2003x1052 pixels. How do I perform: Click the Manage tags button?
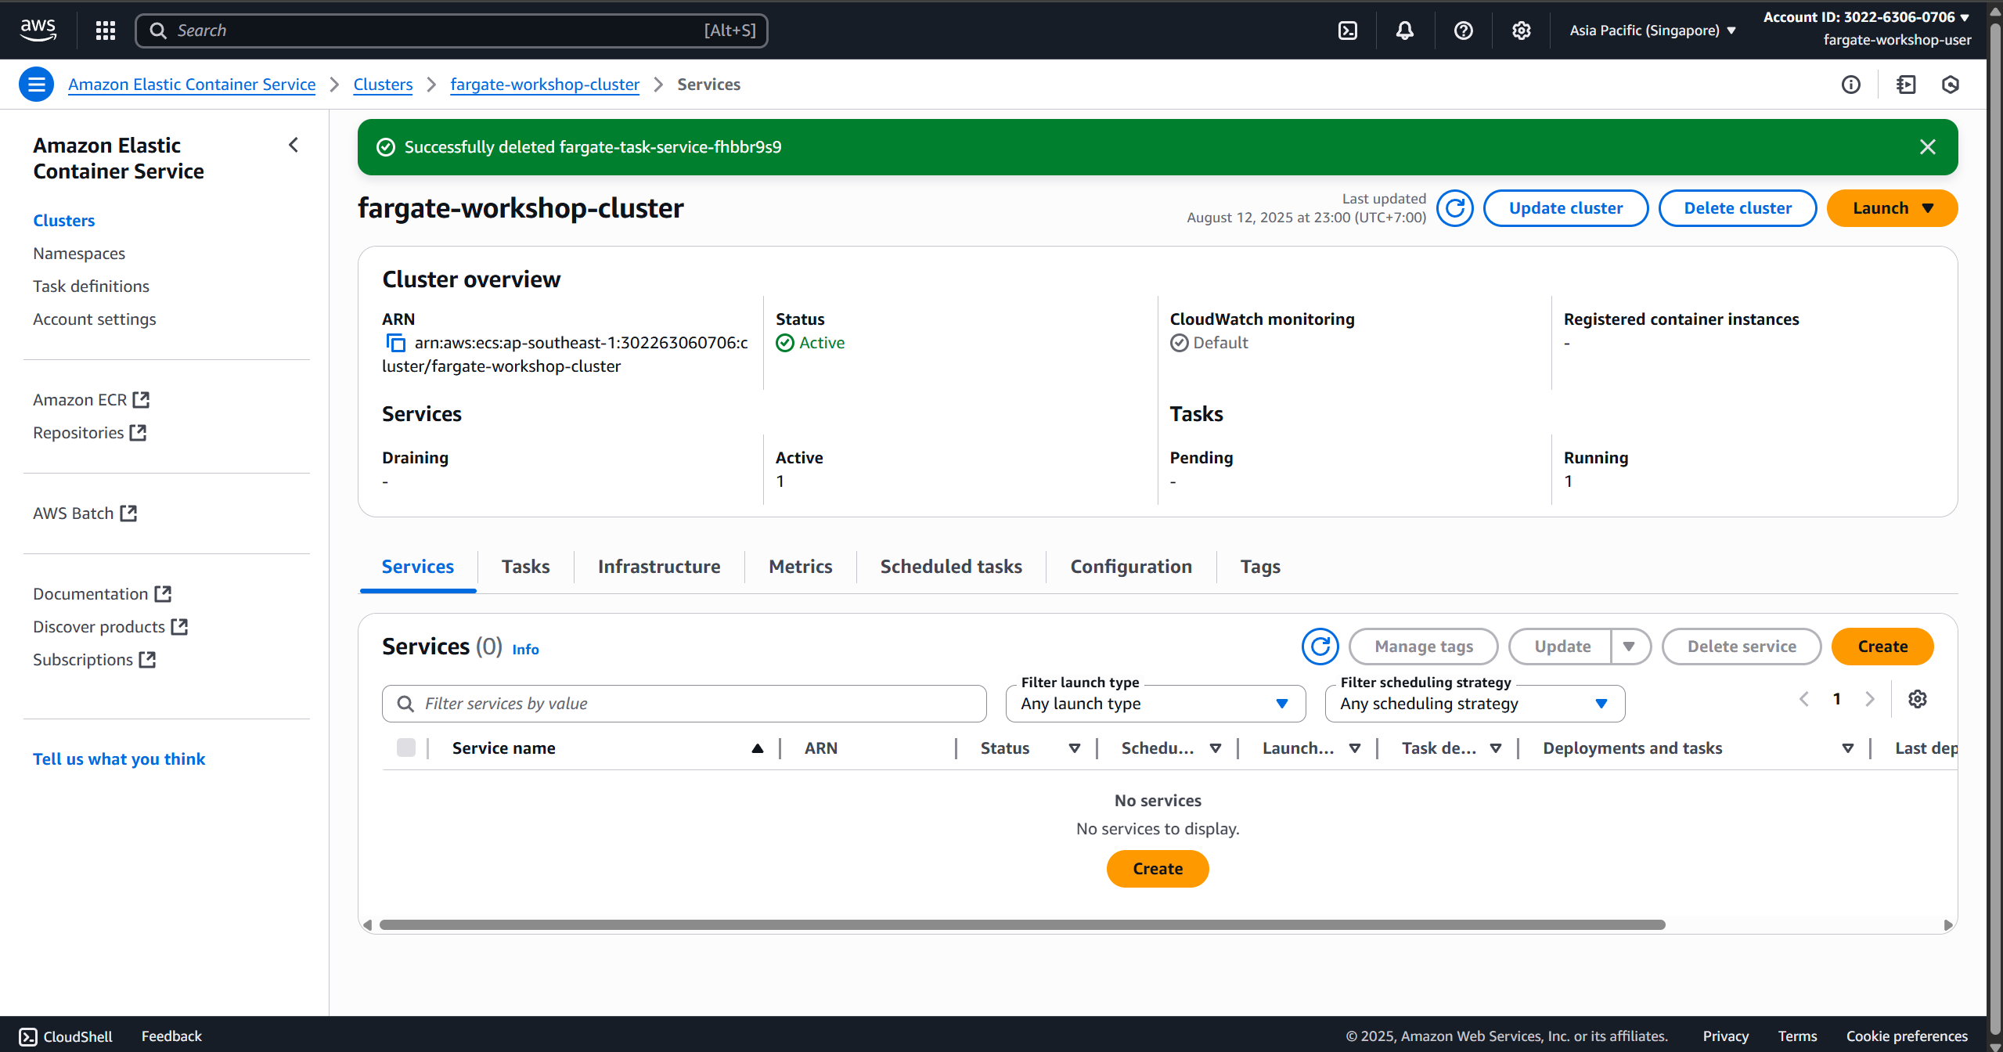click(x=1424, y=647)
